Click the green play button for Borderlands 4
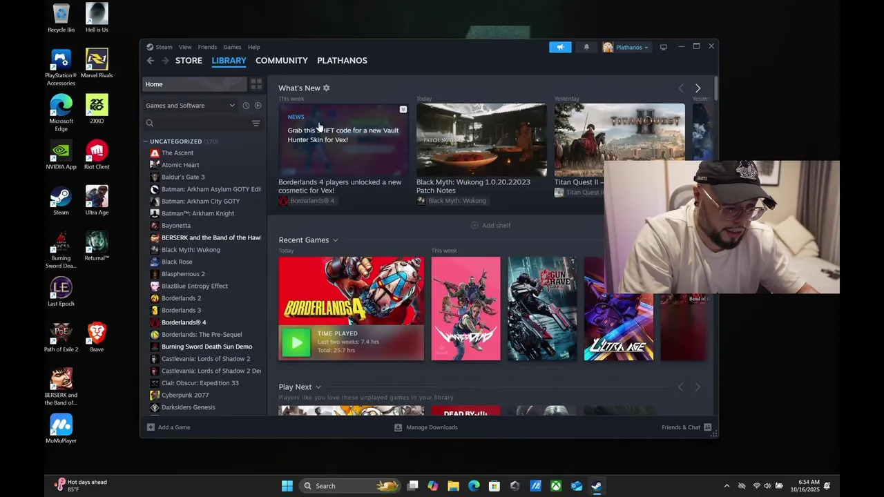Viewport: 884px width, 497px height. click(296, 342)
